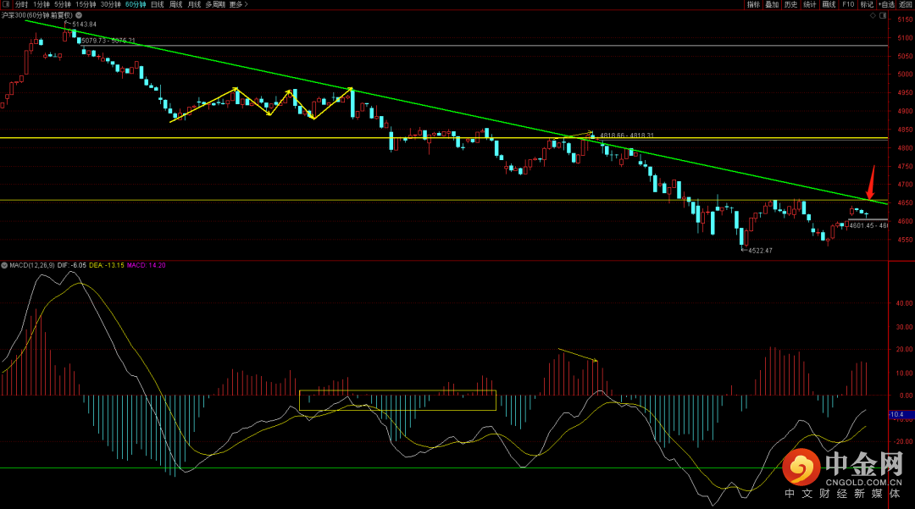This screenshot has height=509, width=915.
Task: Click the 返回 back button
Action: point(905,4)
